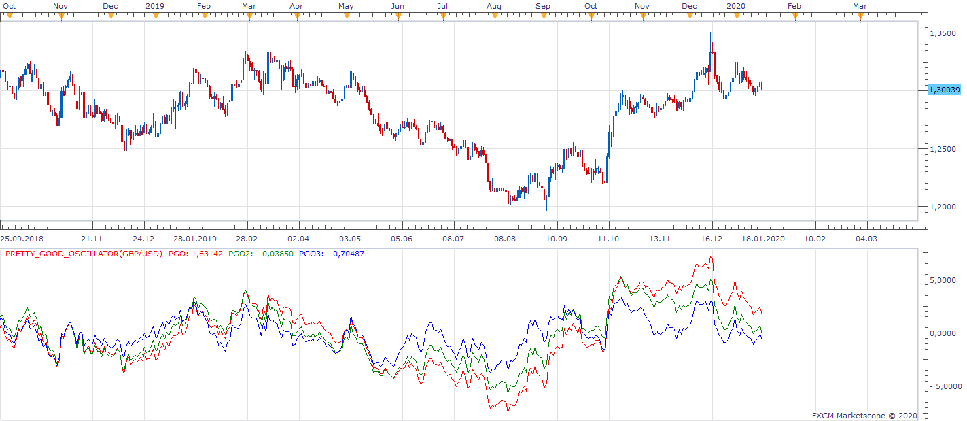Click the 28.01.2019 date label
This screenshot has width=967, height=421.
[195, 239]
